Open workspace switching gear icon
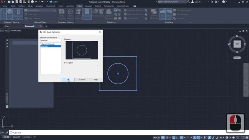 pyautogui.click(x=227, y=138)
